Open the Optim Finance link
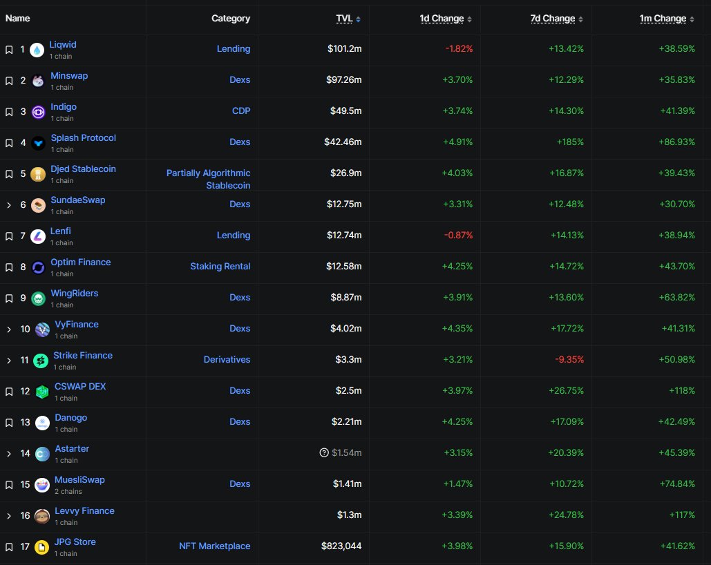This screenshot has height=565, width=711. click(81, 262)
